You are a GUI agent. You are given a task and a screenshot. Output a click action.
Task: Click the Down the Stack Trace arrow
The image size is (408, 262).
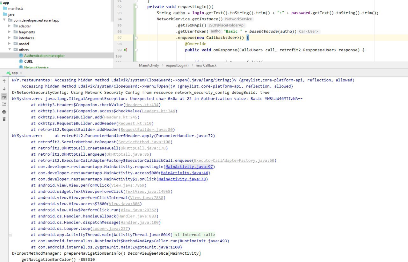click(x=4, y=89)
